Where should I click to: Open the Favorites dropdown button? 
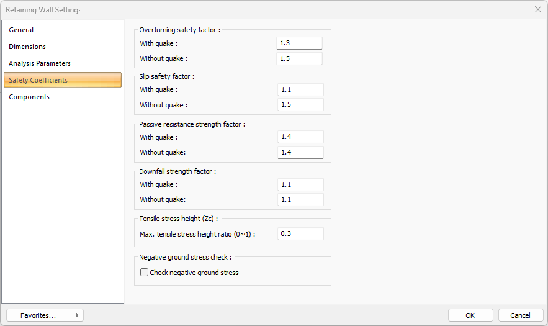pos(45,315)
